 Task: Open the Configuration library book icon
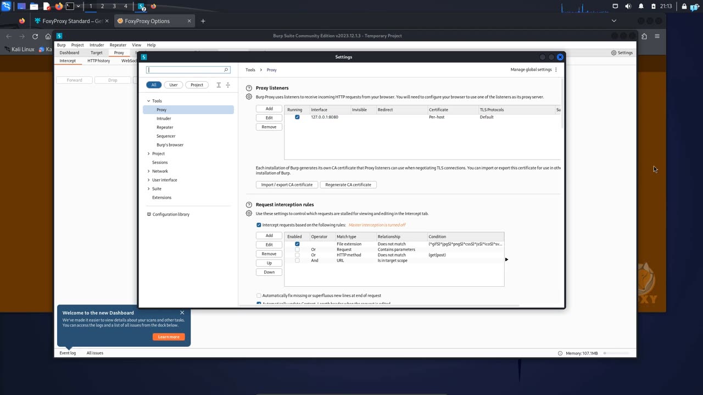[149, 214]
